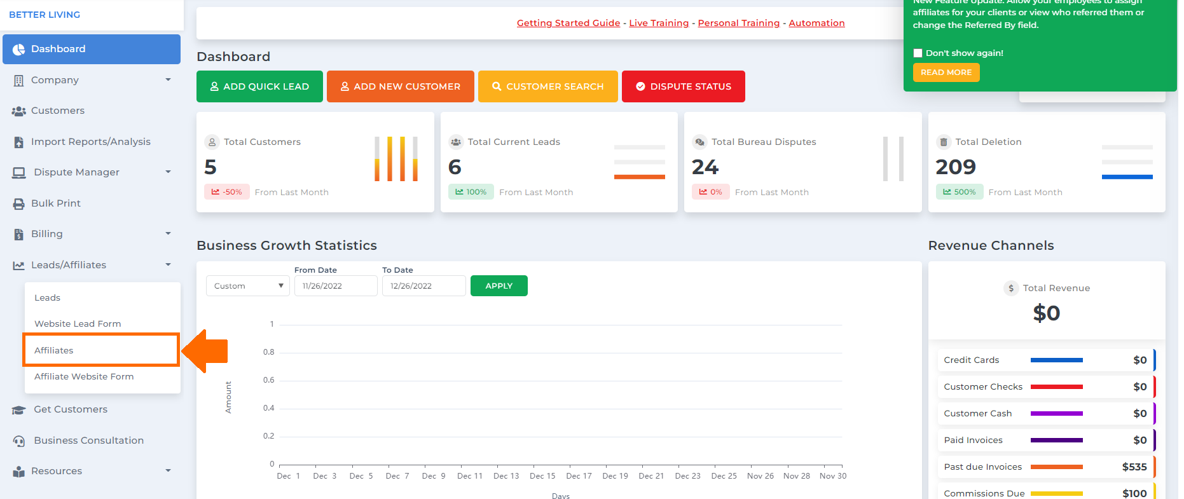Click the Total Deletion trash icon
Image resolution: width=1184 pixels, height=499 pixels.
[944, 142]
